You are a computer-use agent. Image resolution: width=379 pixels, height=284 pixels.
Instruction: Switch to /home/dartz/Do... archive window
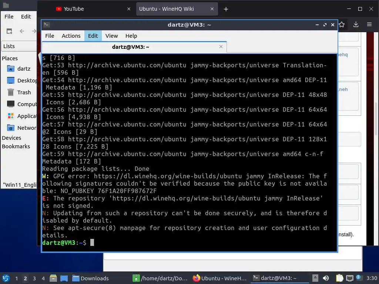tap(161, 278)
